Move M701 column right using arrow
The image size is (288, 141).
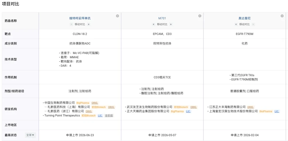tap(171, 24)
